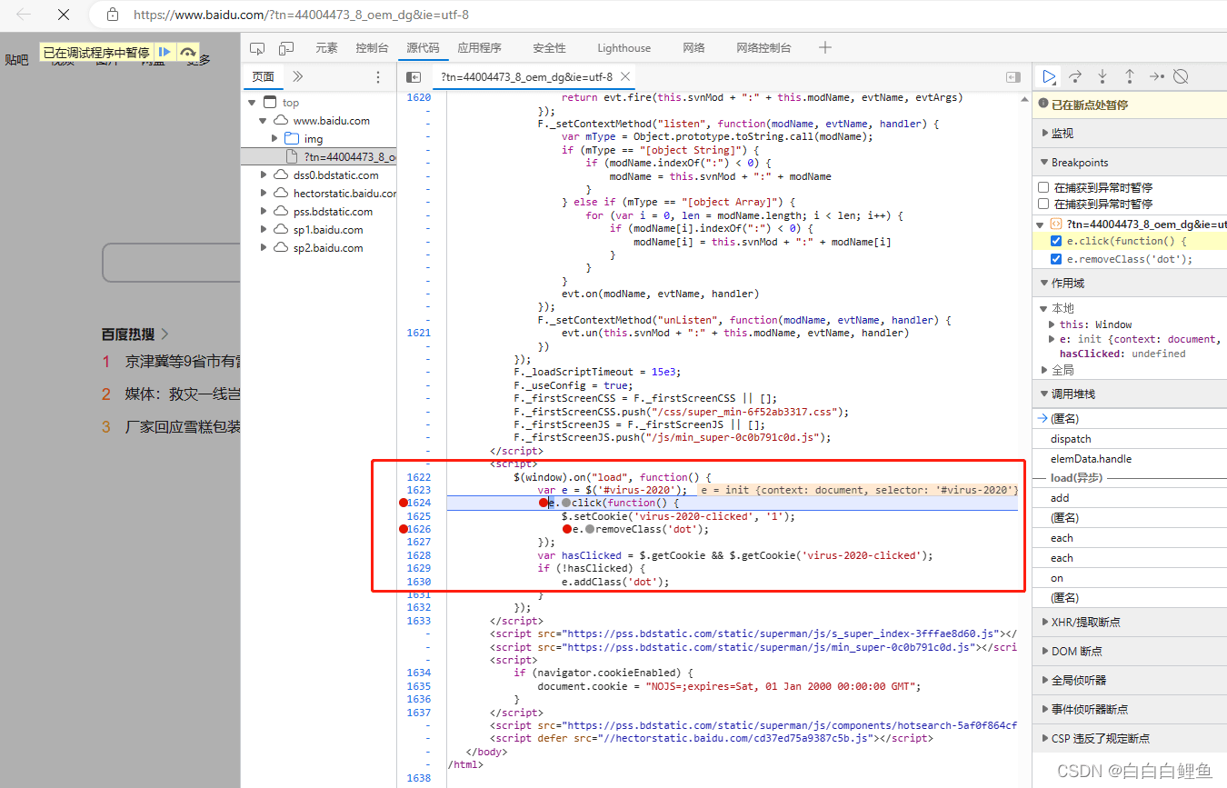This screenshot has height=788, width=1227.
Task: Switch to the 元素 Elements tab
Action: [326, 48]
